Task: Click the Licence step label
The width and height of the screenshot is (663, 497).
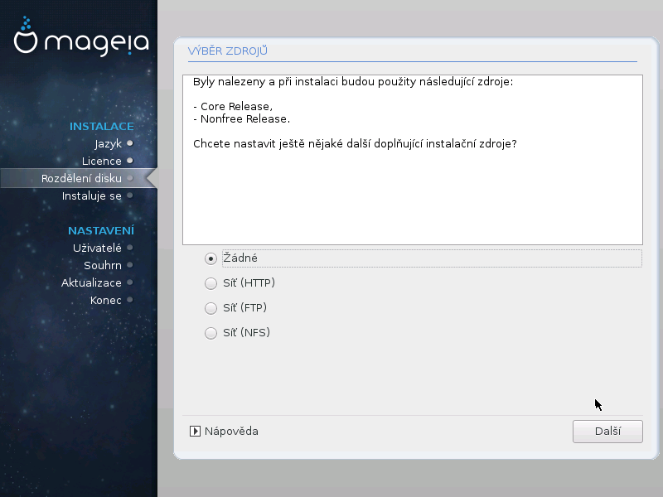Action: click(x=101, y=161)
